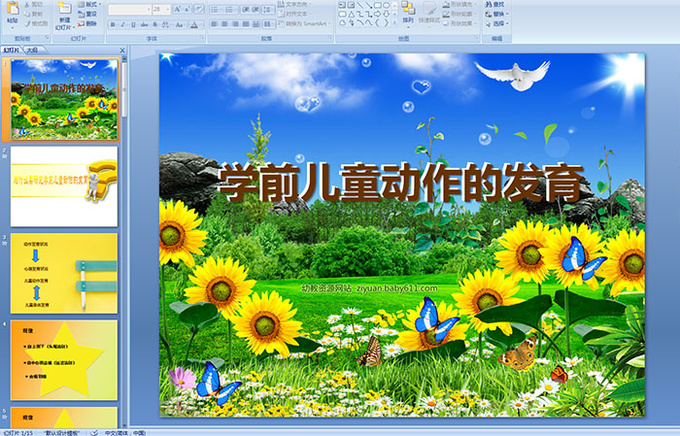Select the Down Arrow block shape

(387, 15)
